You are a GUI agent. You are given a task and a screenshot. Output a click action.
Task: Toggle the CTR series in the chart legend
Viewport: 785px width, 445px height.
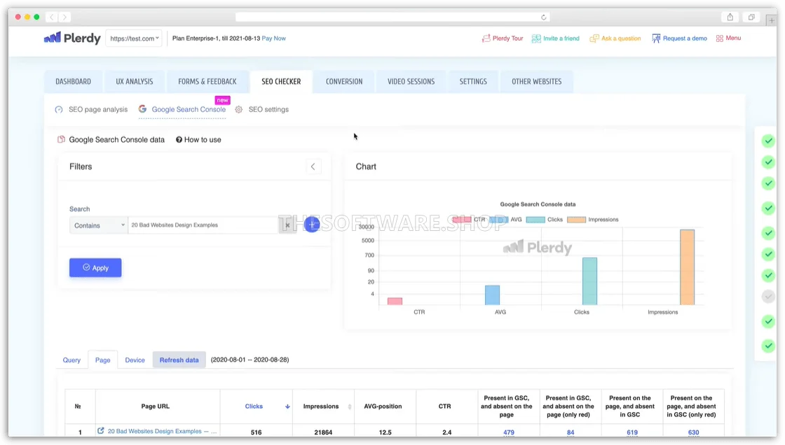coord(479,219)
